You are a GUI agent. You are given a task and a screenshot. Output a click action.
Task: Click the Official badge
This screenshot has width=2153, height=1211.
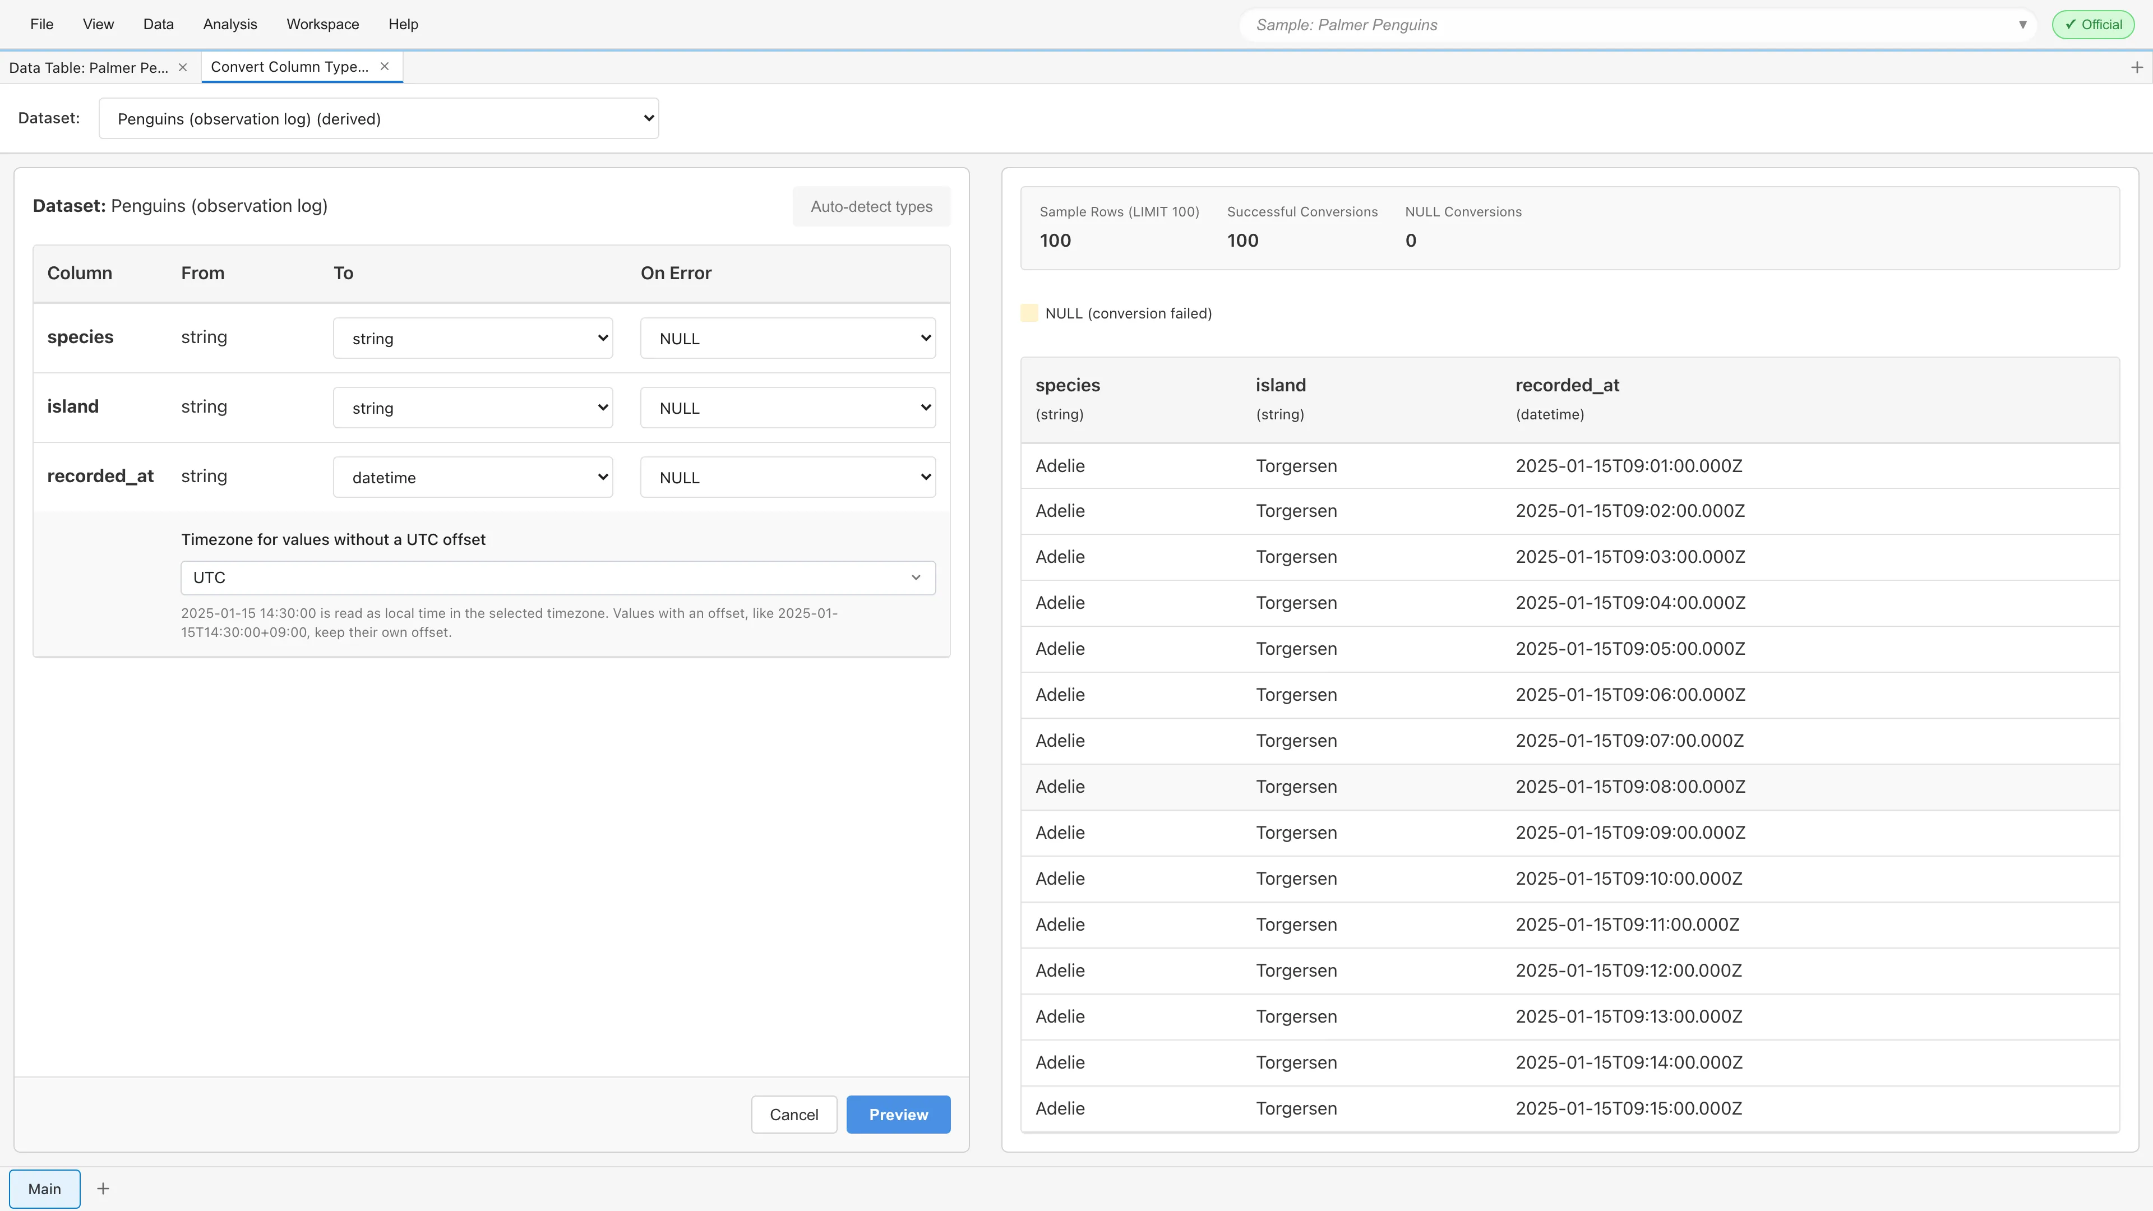coord(2093,24)
